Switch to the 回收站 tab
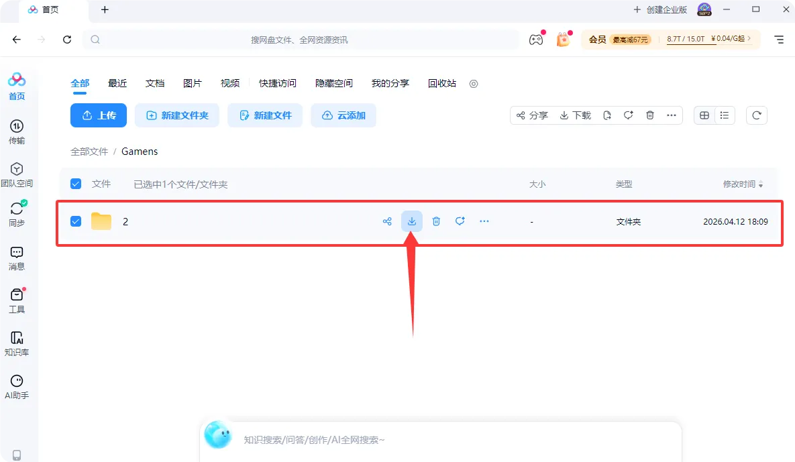The width and height of the screenshot is (795, 462). point(441,82)
